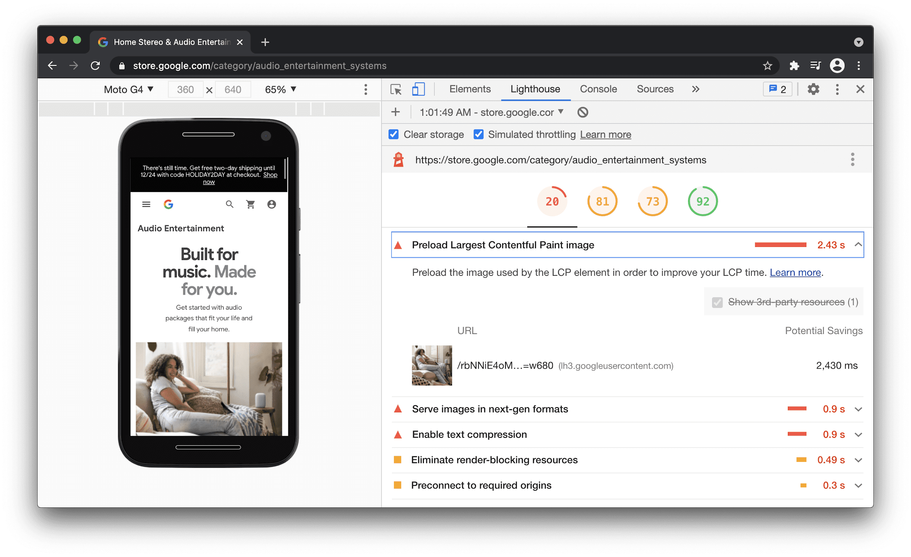Toggle the Clear storage checkbox
The height and width of the screenshot is (557, 911).
pyautogui.click(x=393, y=135)
